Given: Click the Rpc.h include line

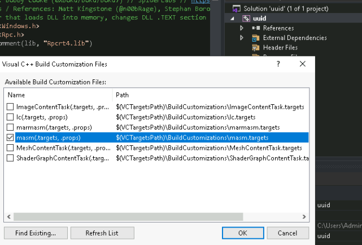Looking at the screenshot, I should (12, 35).
